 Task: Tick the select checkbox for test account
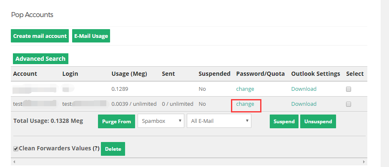pyautogui.click(x=349, y=104)
